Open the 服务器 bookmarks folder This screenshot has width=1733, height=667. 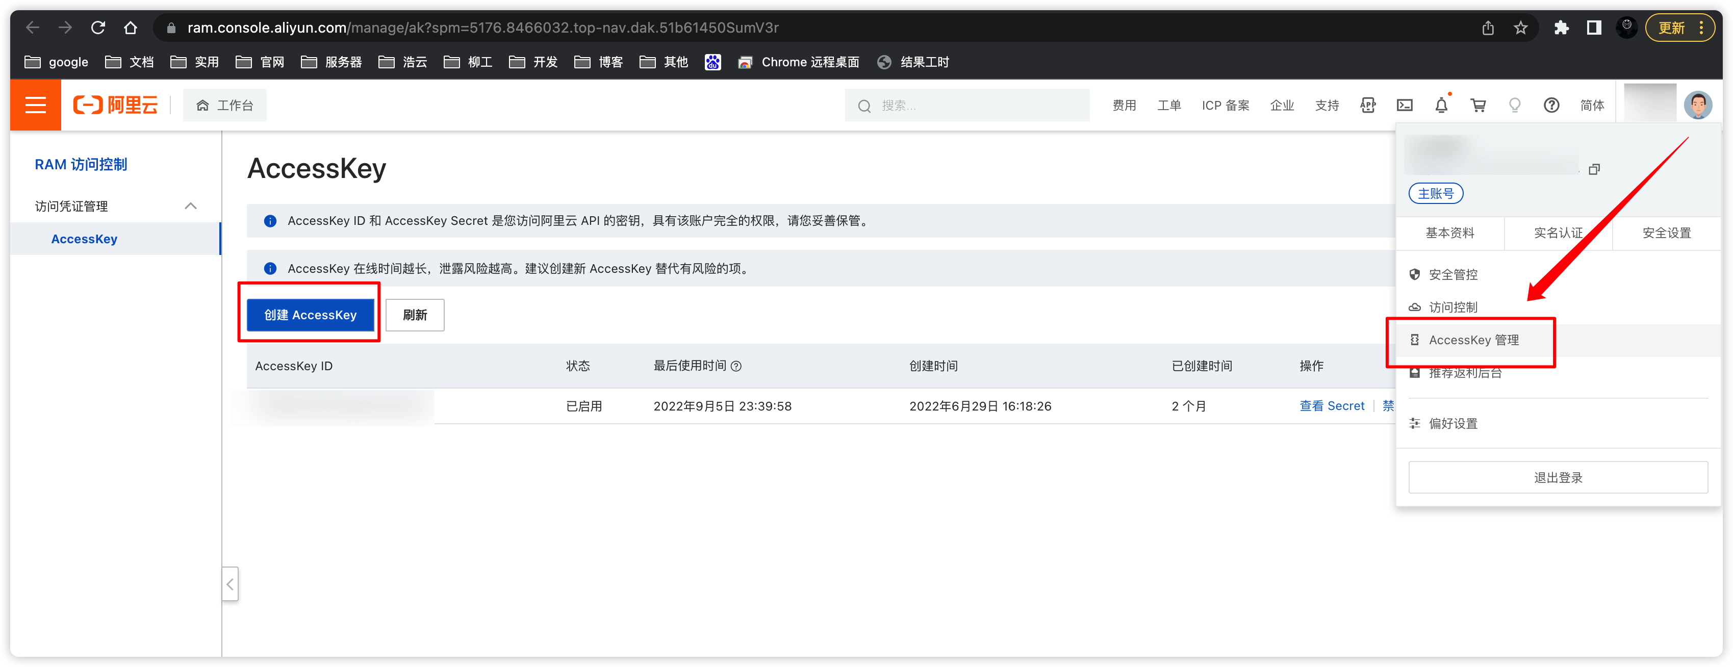pyautogui.click(x=332, y=62)
